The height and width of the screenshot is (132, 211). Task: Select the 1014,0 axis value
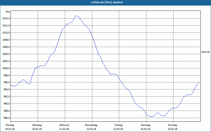coord(6,18)
